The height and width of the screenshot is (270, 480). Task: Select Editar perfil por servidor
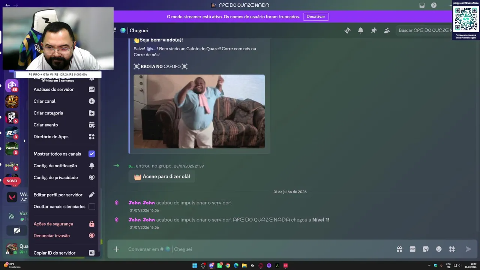(64, 195)
